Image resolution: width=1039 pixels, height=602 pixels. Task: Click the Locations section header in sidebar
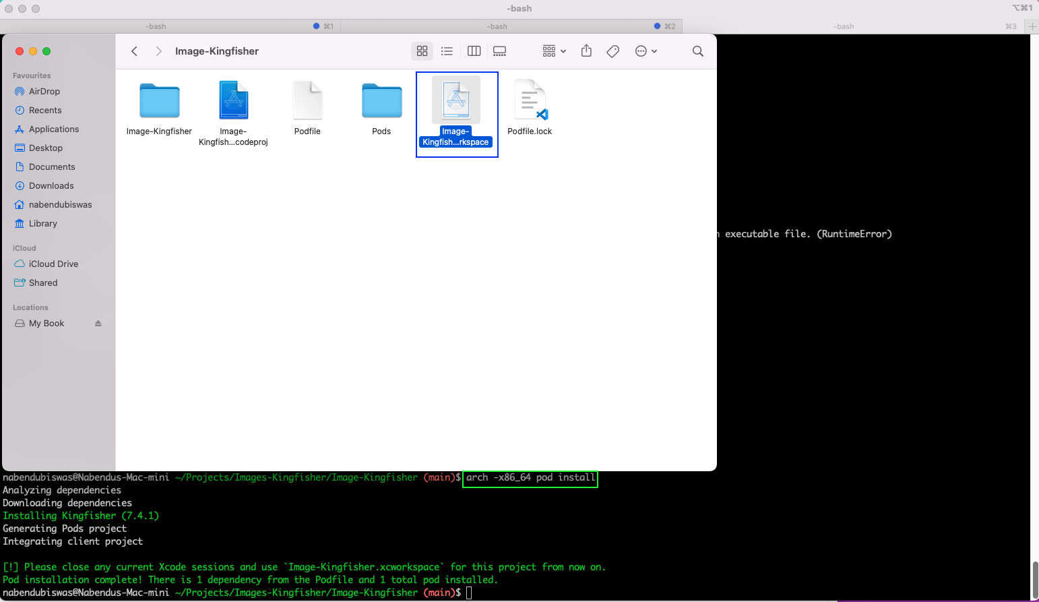(x=30, y=307)
